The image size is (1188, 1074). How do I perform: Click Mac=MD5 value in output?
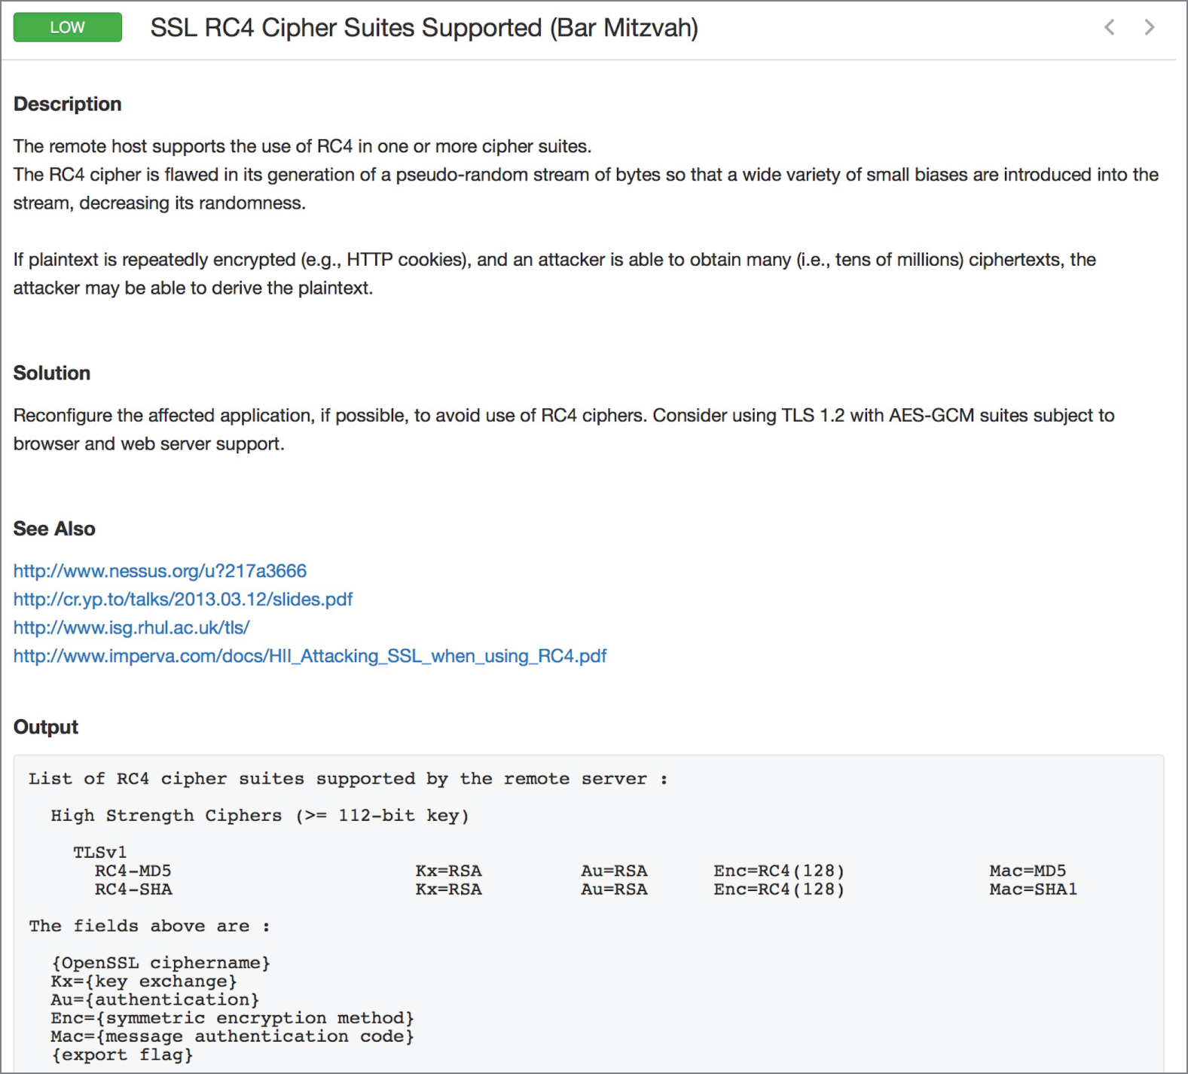pyautogui.click(x=1028, y=871)
